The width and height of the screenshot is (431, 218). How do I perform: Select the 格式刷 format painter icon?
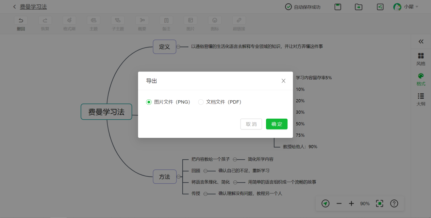69,20
